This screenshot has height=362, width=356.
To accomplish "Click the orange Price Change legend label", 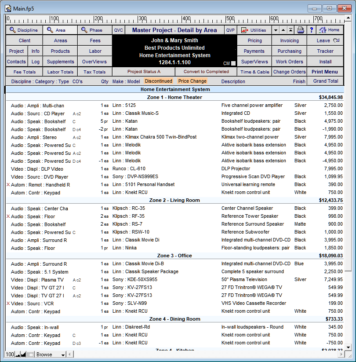I will point(192,81).
